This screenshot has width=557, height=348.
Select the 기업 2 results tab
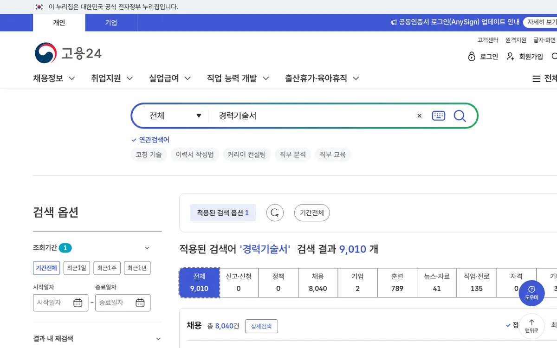(357, 283)
